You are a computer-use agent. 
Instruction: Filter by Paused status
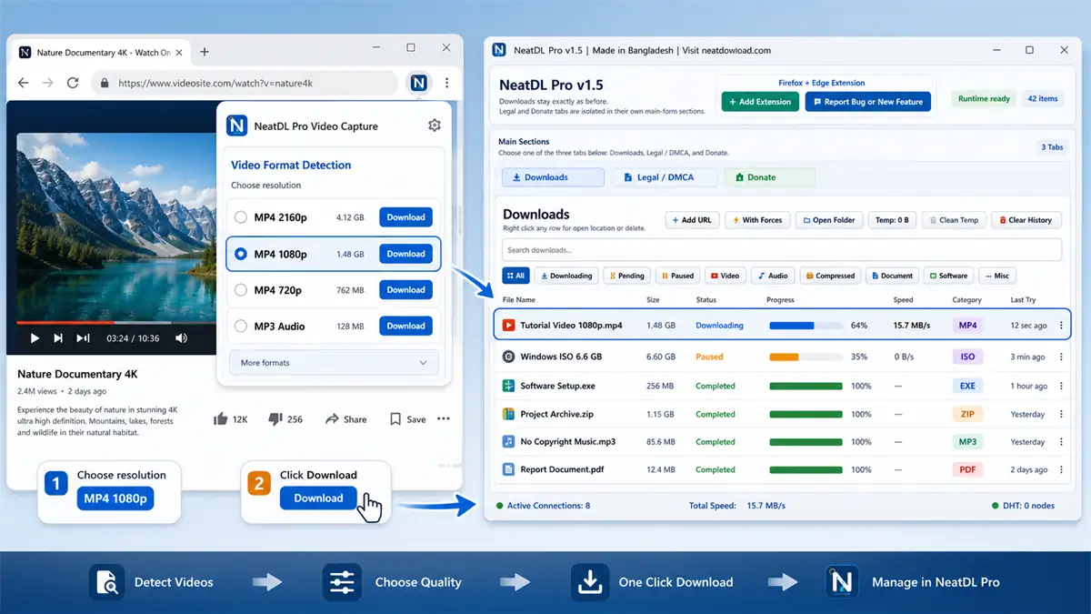coord(678,276)
